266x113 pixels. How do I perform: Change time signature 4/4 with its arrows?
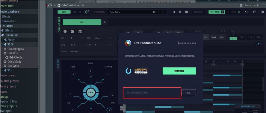point(82,45)
